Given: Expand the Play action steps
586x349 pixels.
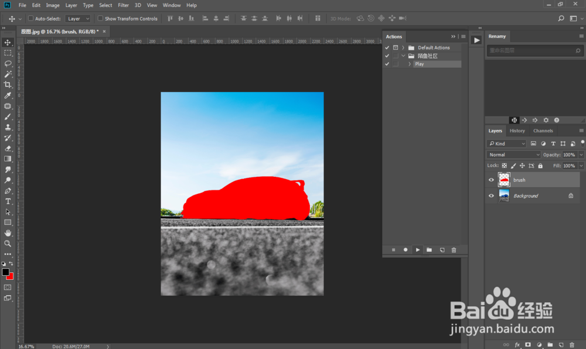Looking at the screenshot, I should click(410, 64).
